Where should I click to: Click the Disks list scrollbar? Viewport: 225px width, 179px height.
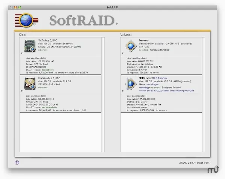(103, 94)
